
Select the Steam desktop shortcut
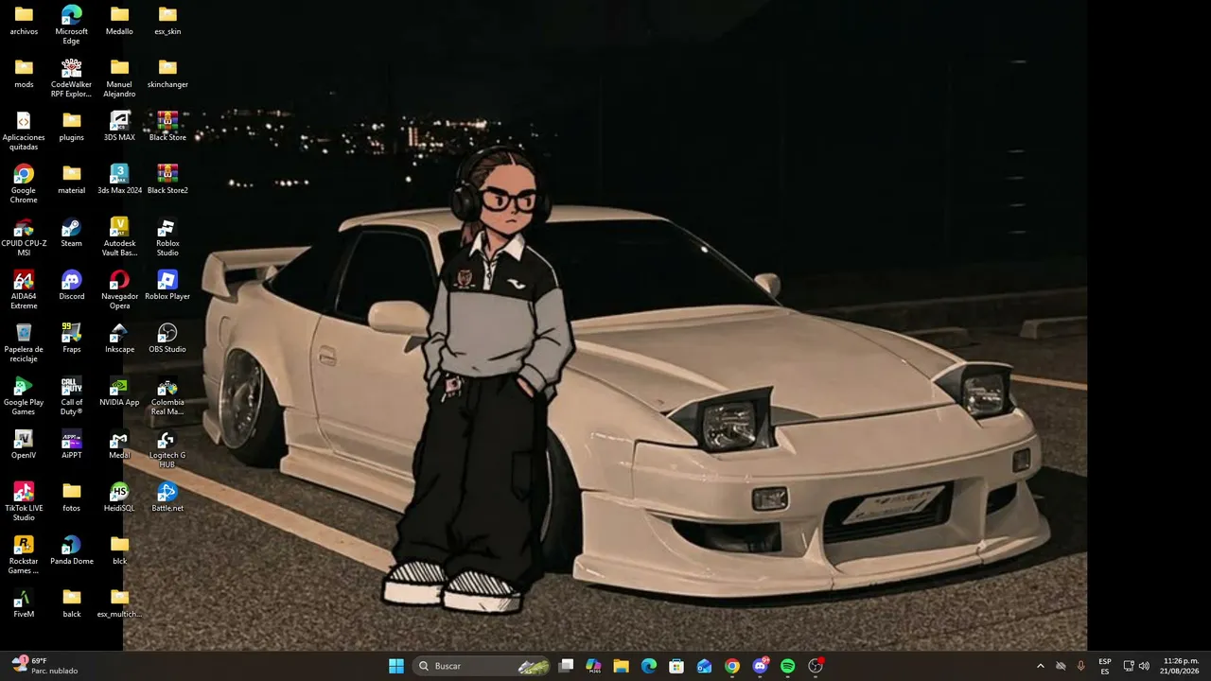[x=72, y=232]
